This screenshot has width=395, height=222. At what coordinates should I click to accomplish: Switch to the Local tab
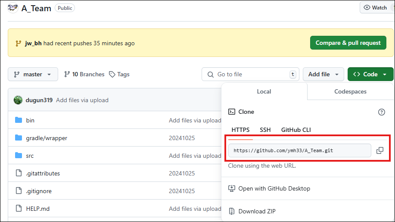(264, 91)
